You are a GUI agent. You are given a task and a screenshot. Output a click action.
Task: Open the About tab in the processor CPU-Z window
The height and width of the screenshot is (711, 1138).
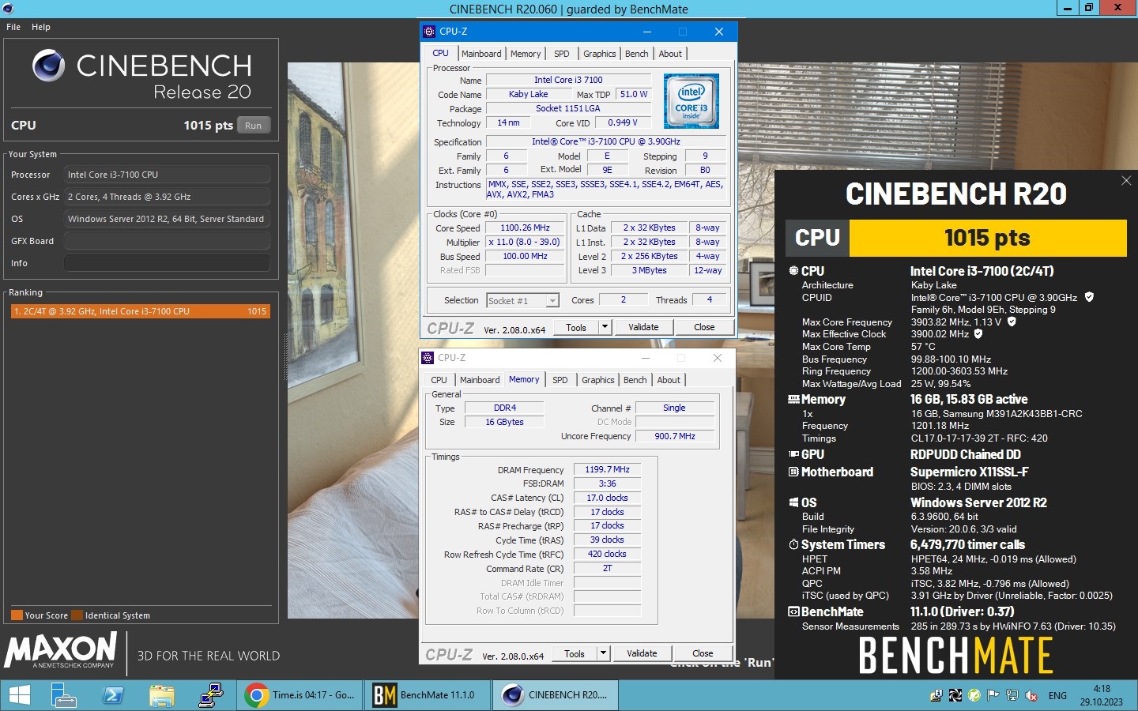670,54
